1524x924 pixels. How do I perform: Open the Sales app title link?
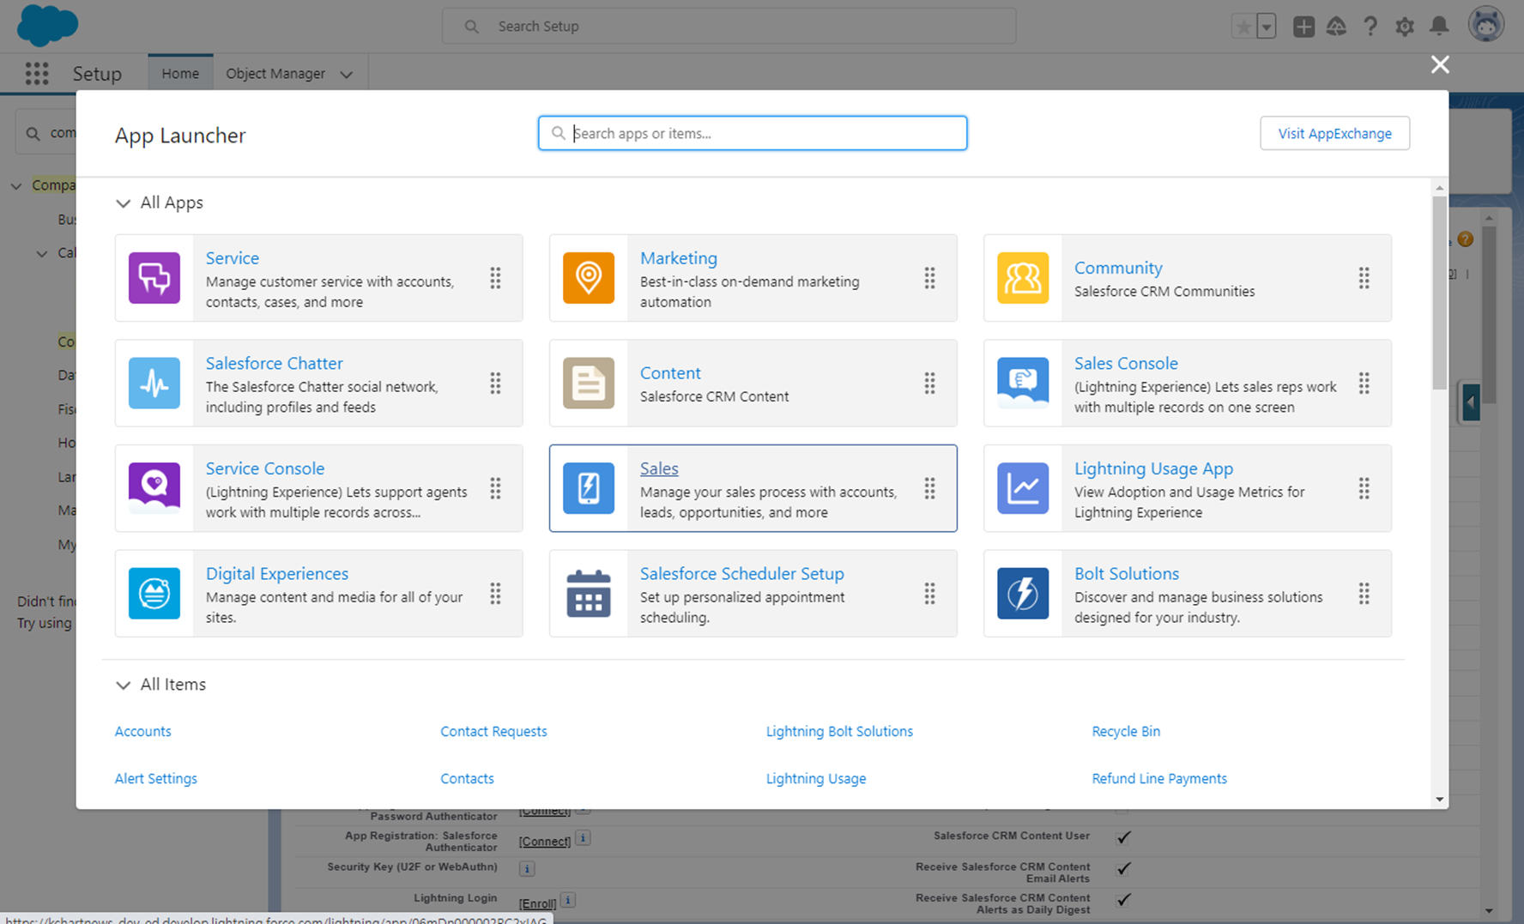[659, 468]
